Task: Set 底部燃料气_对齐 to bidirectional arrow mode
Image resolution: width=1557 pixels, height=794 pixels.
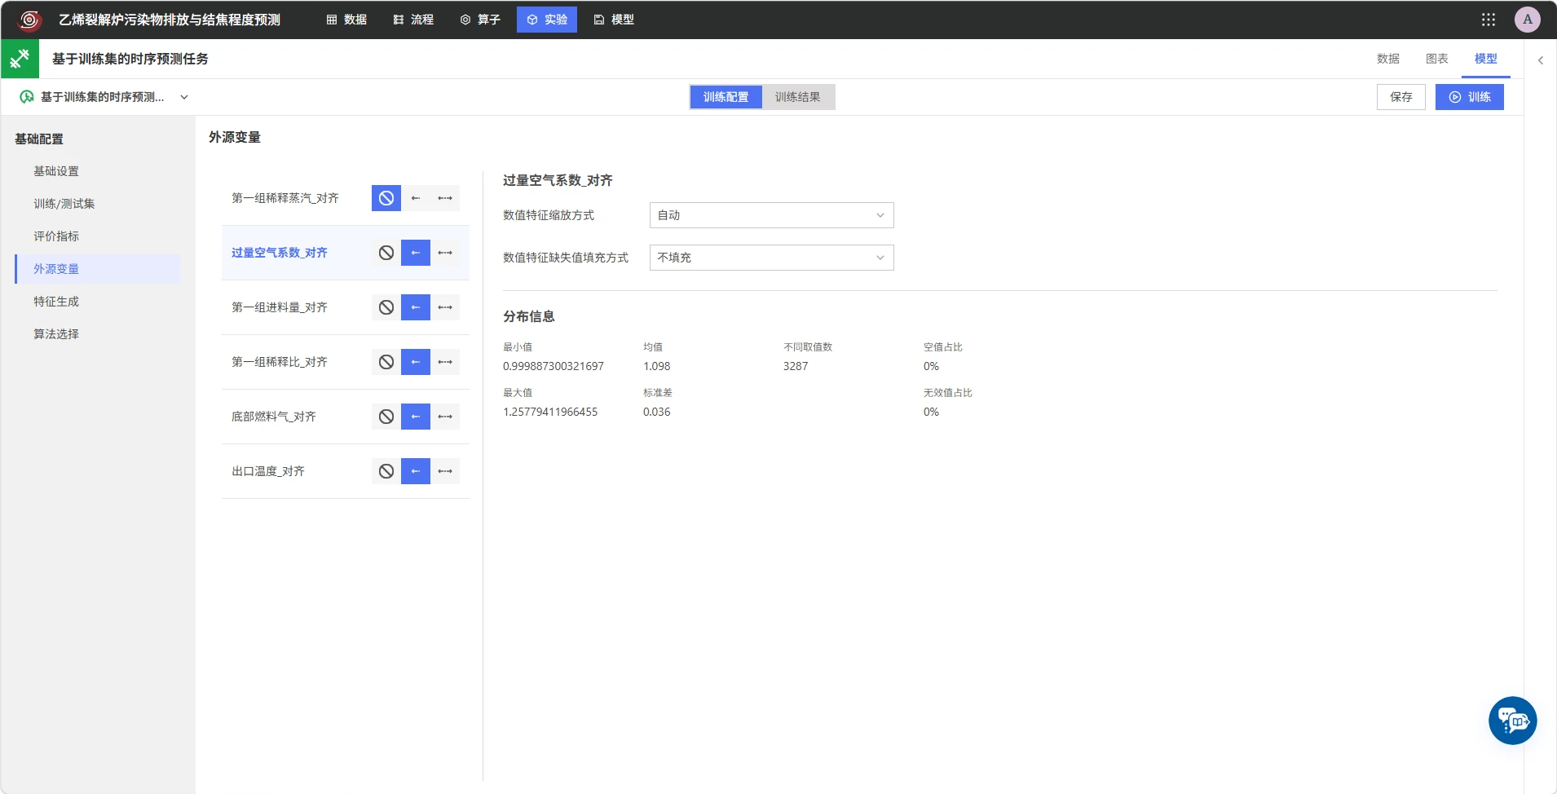Action: [x=445, y=417]
